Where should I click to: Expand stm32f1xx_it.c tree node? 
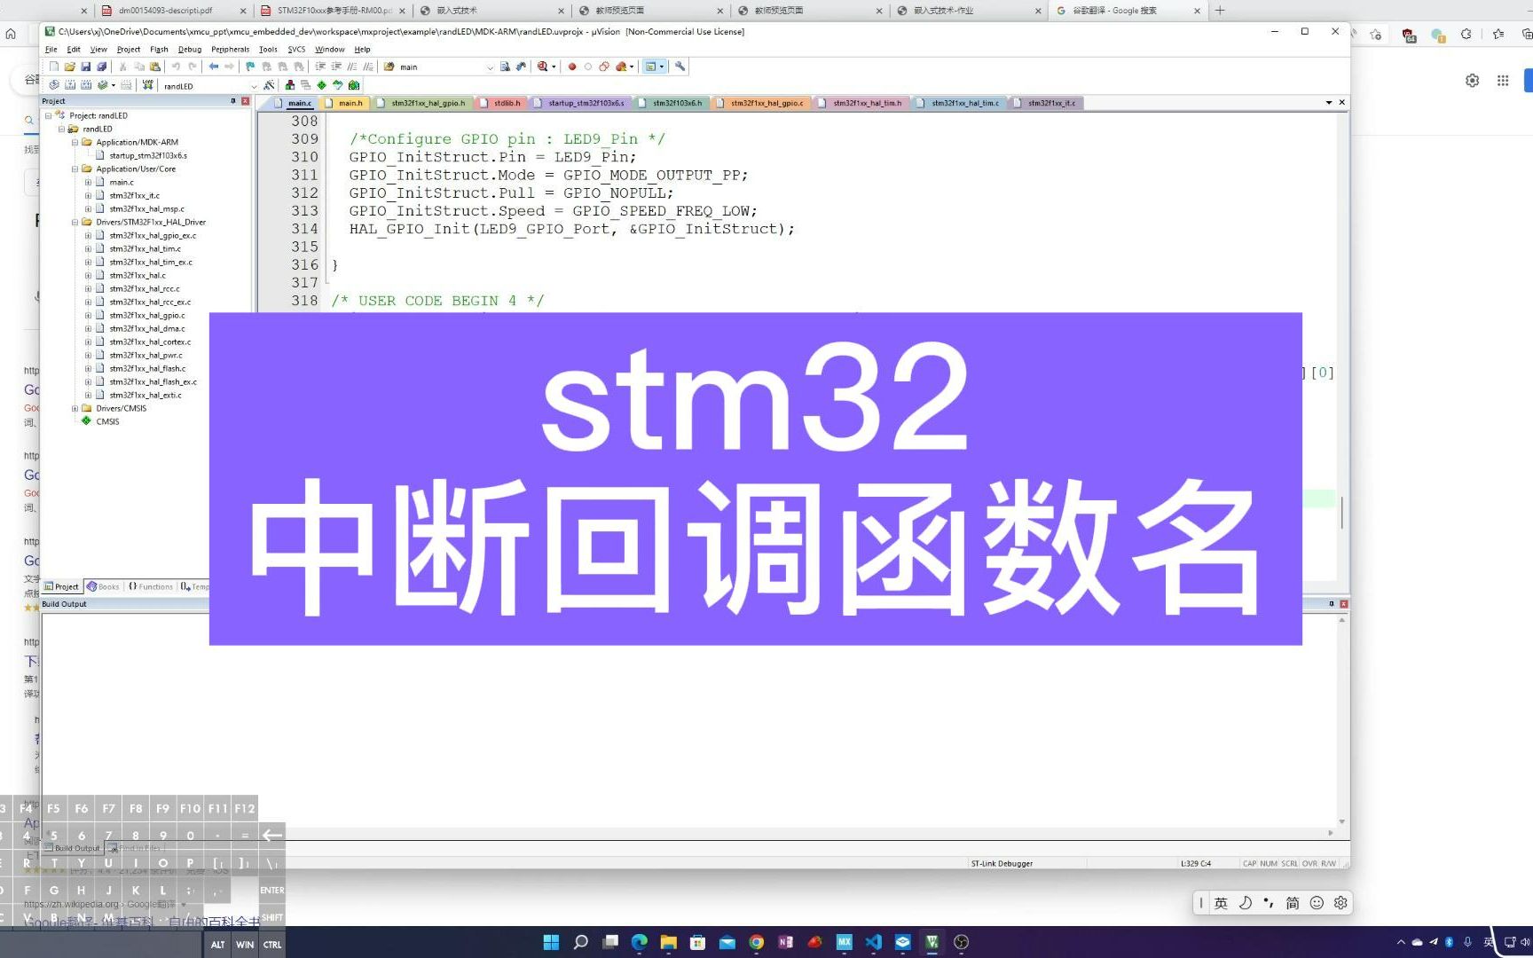pos(88,195)
